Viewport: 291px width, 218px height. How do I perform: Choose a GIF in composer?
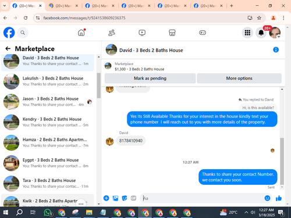click(133, 198)
